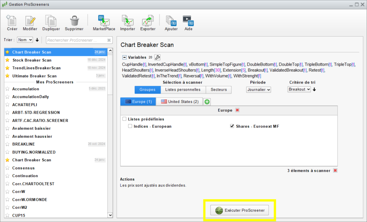Viewport: 367px width, 222px height.
Task: Select AccumulationDally in the list
Action: [x=56, y=97]
